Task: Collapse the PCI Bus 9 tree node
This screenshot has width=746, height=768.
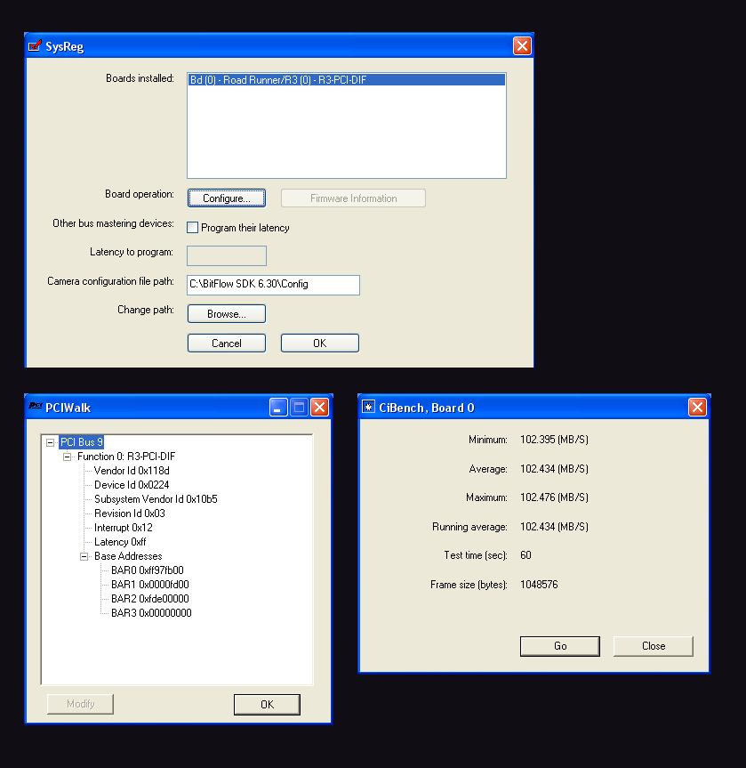Action: 51,442
